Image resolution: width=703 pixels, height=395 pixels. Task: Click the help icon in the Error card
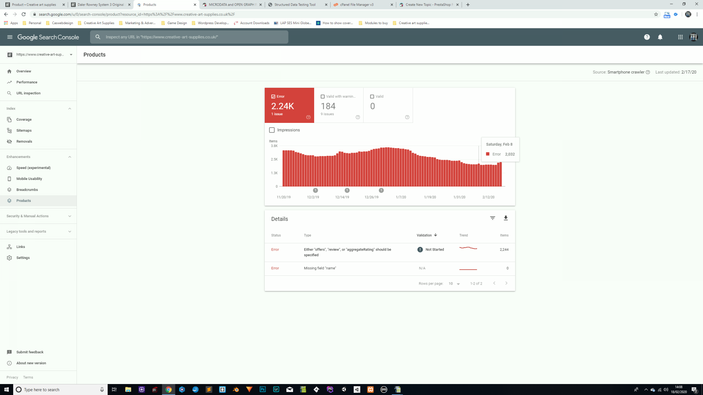308,117
